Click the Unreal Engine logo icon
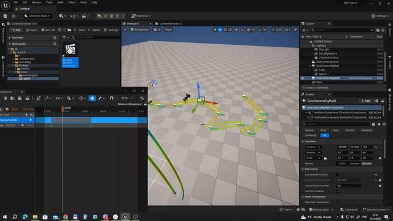The height and width of the screenshot is (221, 393). [x=6, y=6]
